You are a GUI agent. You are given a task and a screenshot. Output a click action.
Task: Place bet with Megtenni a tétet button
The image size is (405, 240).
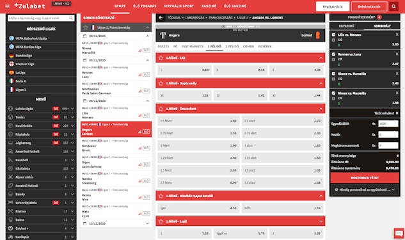(365, 178)
